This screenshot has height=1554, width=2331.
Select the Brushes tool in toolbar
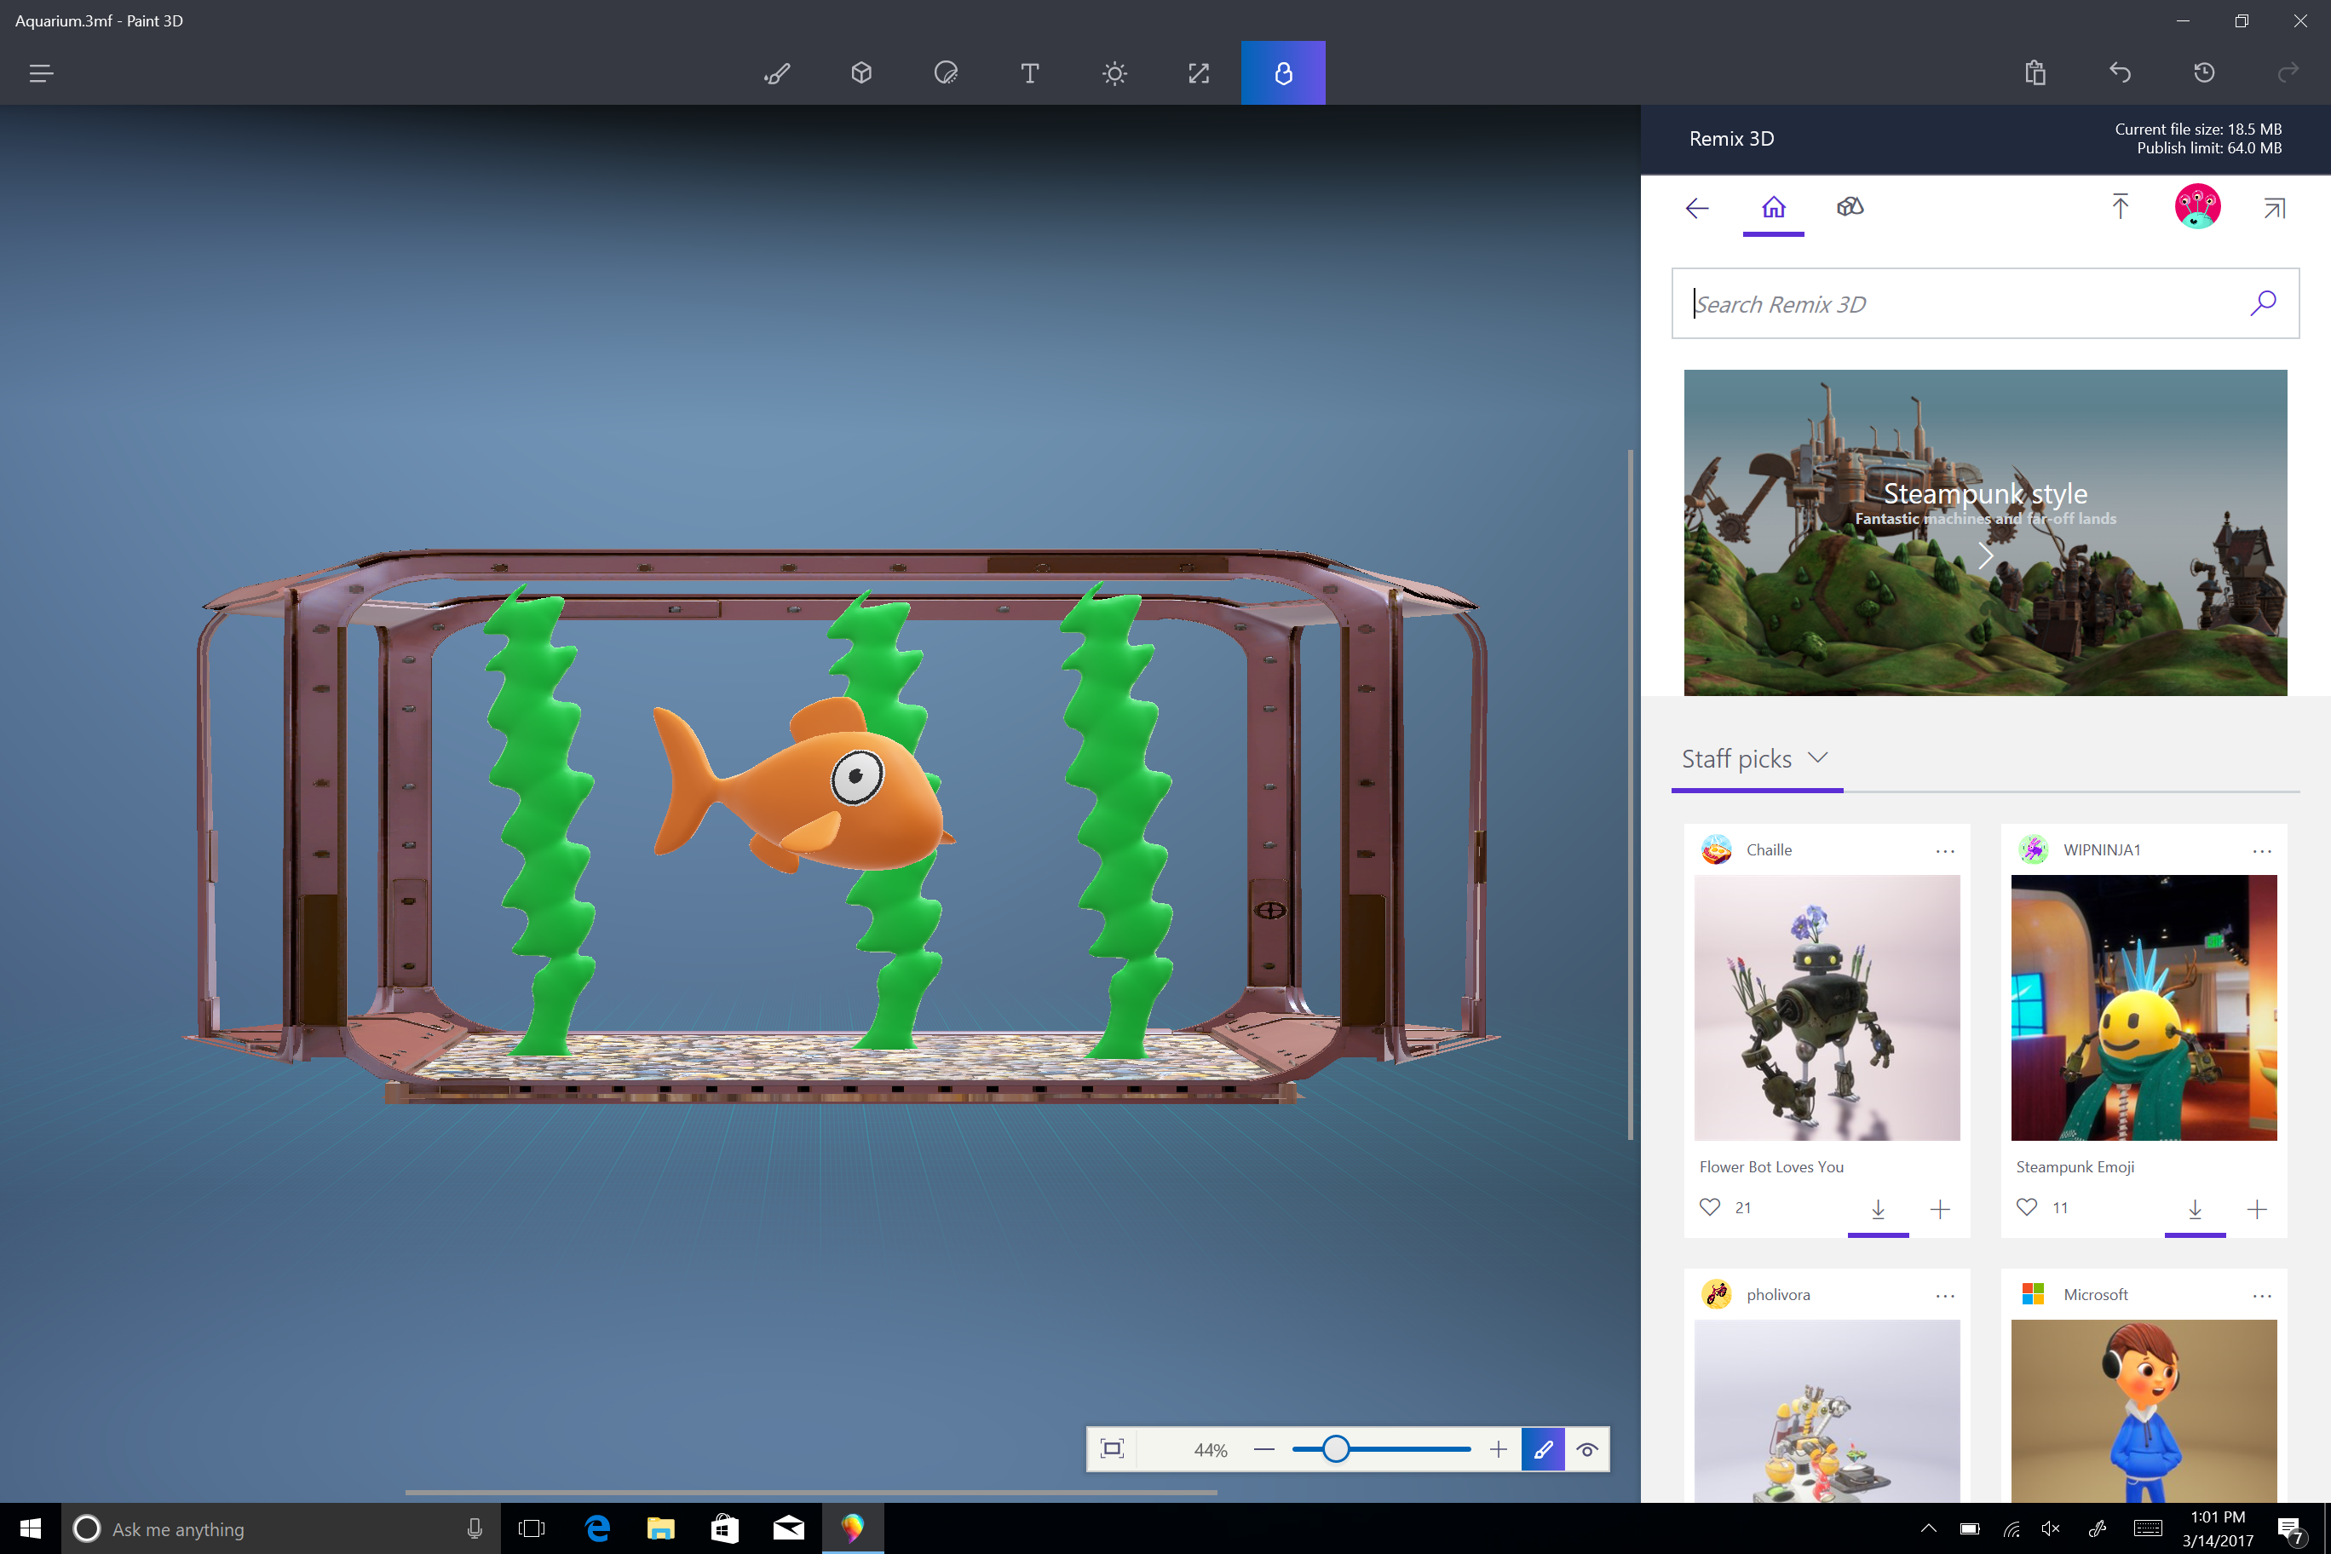coord(779,71)
